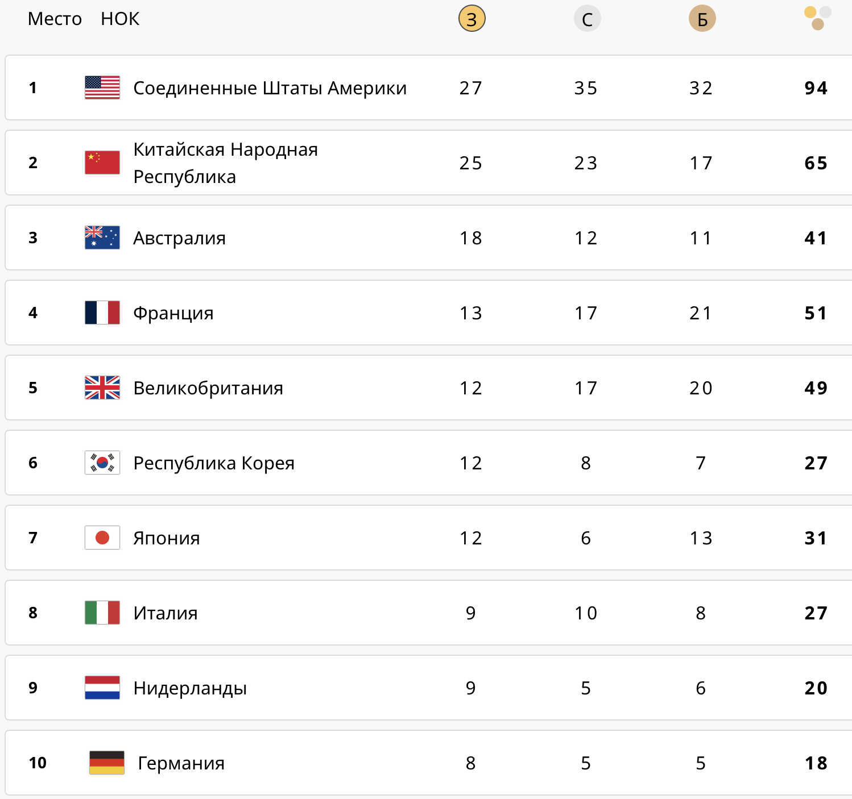Click the Great Britain flag icon

[102, 388]
